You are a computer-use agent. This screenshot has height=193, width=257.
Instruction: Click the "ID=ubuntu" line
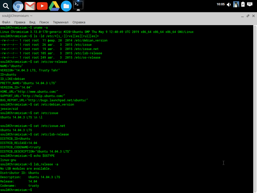(x=8, y=74)
